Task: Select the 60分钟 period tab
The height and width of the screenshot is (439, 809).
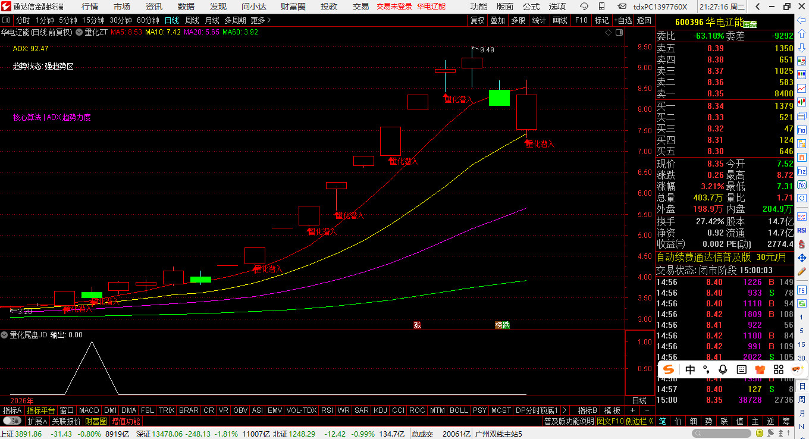Action: click(148, 20)
